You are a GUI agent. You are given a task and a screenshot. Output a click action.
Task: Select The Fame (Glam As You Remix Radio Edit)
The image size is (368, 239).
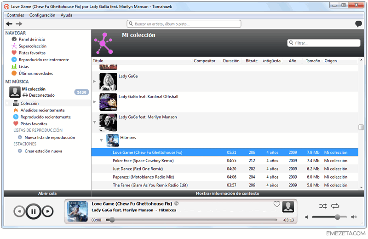click(225, 185)
